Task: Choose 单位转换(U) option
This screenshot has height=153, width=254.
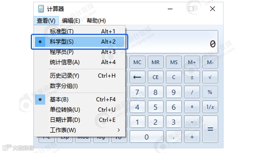Action: 79,109
